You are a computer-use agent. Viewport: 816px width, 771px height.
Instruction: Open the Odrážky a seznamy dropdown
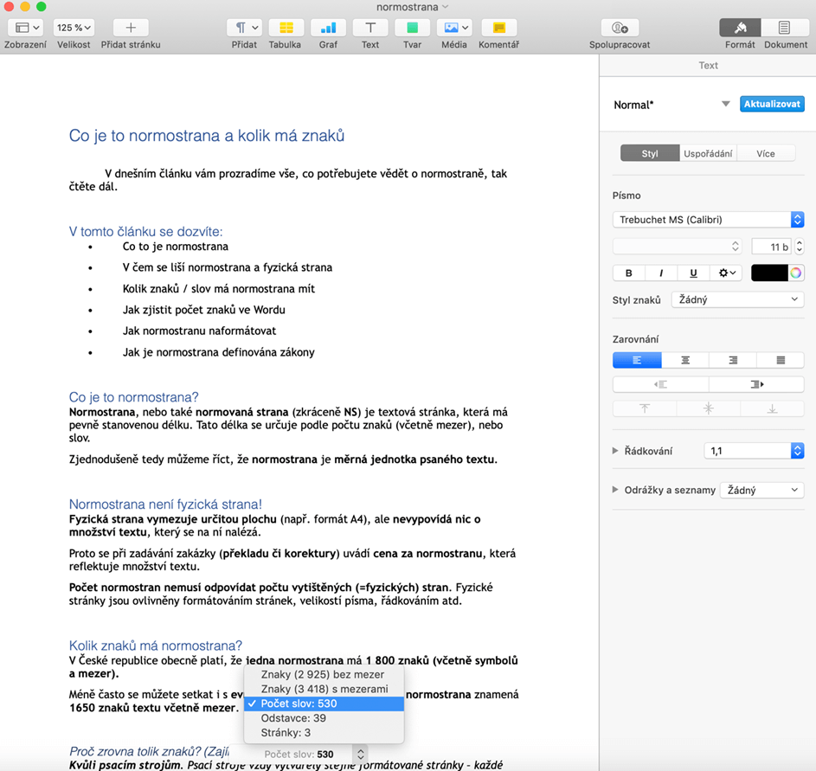(761, 490)
